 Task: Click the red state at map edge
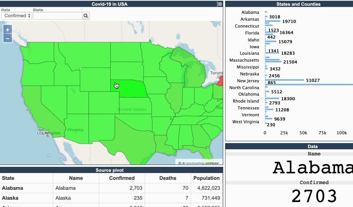coord(220,81)
